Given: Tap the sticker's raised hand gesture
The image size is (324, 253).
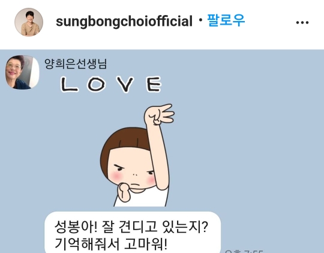Looking at the screenshot, I should (160, 115).
